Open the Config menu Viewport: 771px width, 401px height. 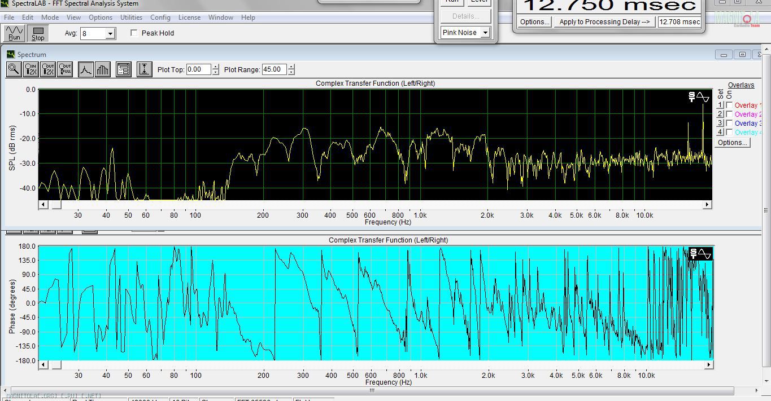(x=160, y=17)
